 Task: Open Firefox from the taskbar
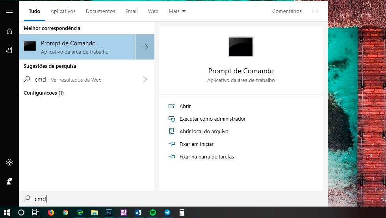51,212
